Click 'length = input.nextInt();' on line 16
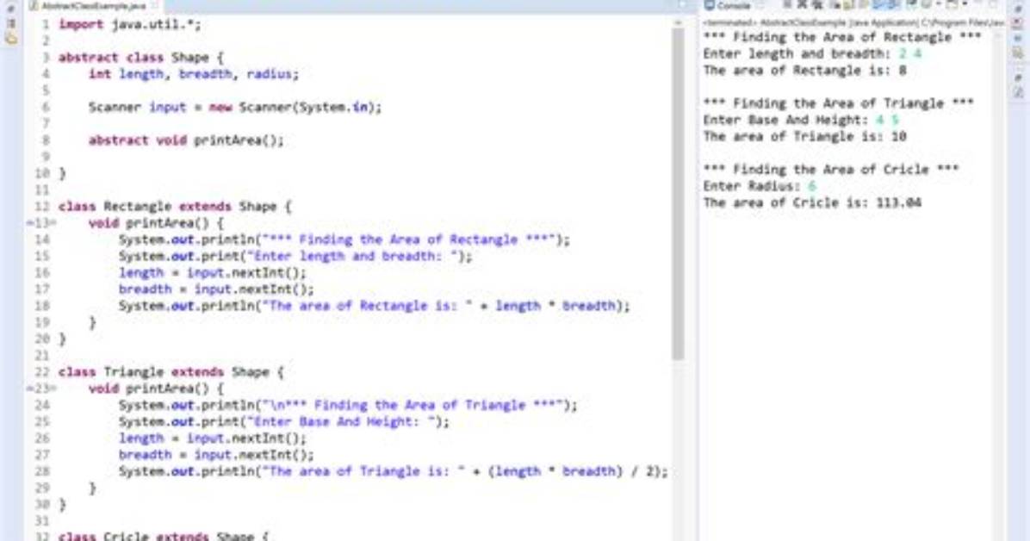1030x541 pixels. [213, 273]
